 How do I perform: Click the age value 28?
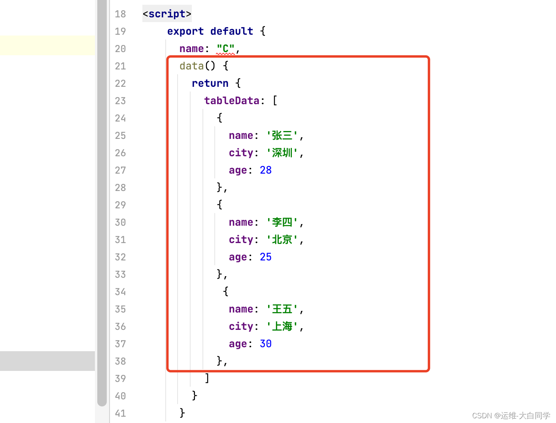(x=266, y=170)
